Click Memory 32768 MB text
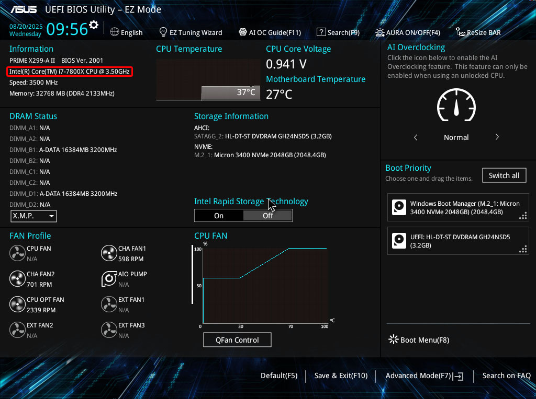The height and width of the screenshot is (399, 536). tap(62, 93)
